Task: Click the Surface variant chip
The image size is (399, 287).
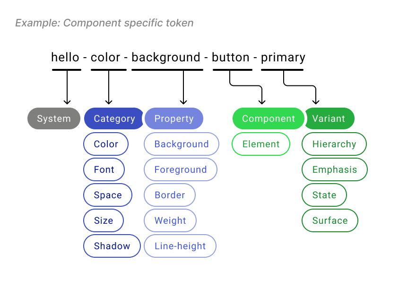Action: 330,220
